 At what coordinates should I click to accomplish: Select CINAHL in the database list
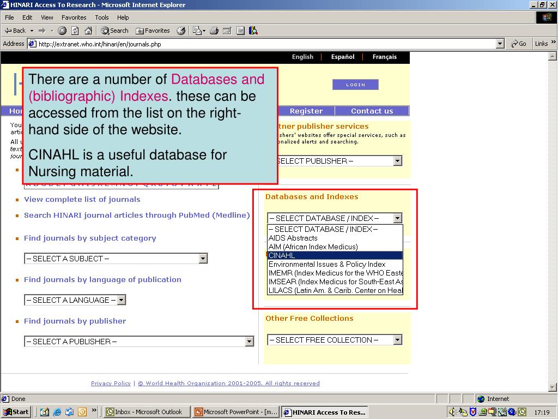tap(335, 255)
